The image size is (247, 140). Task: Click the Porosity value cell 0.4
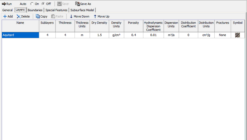pyautogui.click(x=133, y=35)
